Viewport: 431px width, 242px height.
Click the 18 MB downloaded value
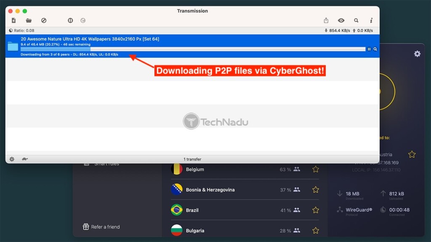352,194
